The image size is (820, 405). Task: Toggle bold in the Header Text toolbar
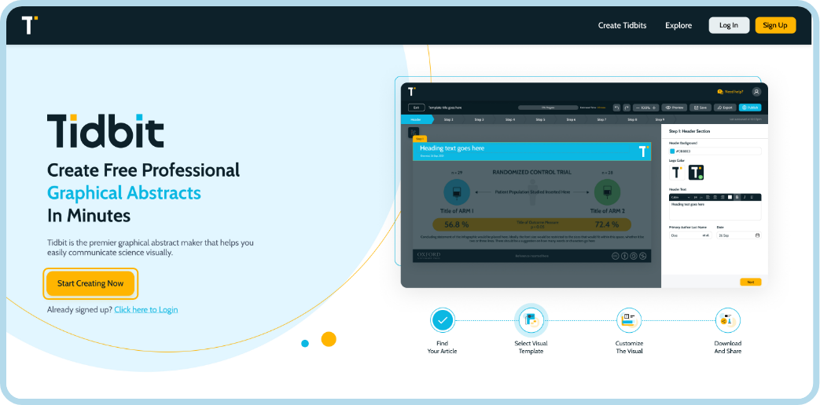click(x=737, y=197)
